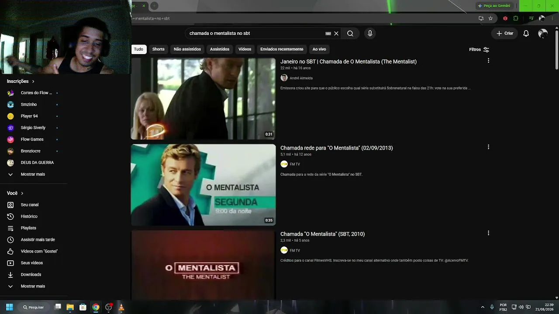Expand the Você section header
Viewport: 559px width, 314px height.
pyautogui.click(x=15, y=193)
